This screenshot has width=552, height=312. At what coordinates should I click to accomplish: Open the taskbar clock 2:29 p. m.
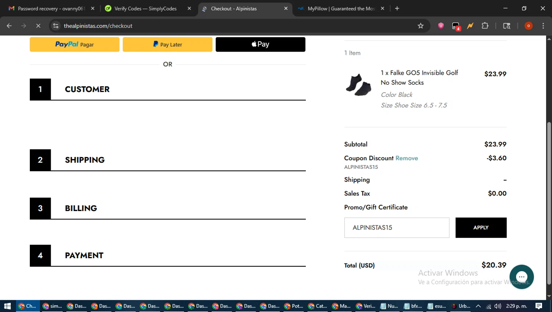tap(517, 306)
